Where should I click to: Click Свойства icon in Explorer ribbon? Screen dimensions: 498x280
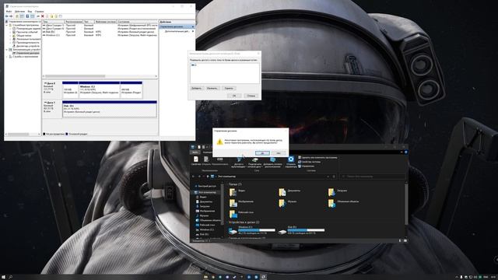click(196, 160)
